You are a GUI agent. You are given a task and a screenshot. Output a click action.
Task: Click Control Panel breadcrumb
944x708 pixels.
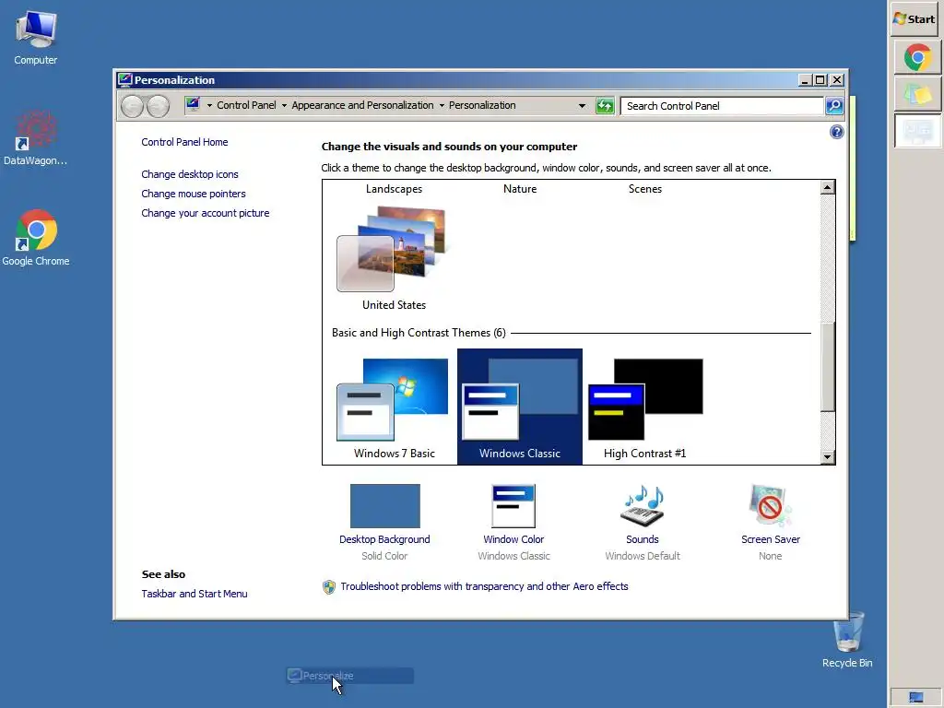tap(246, 105)
